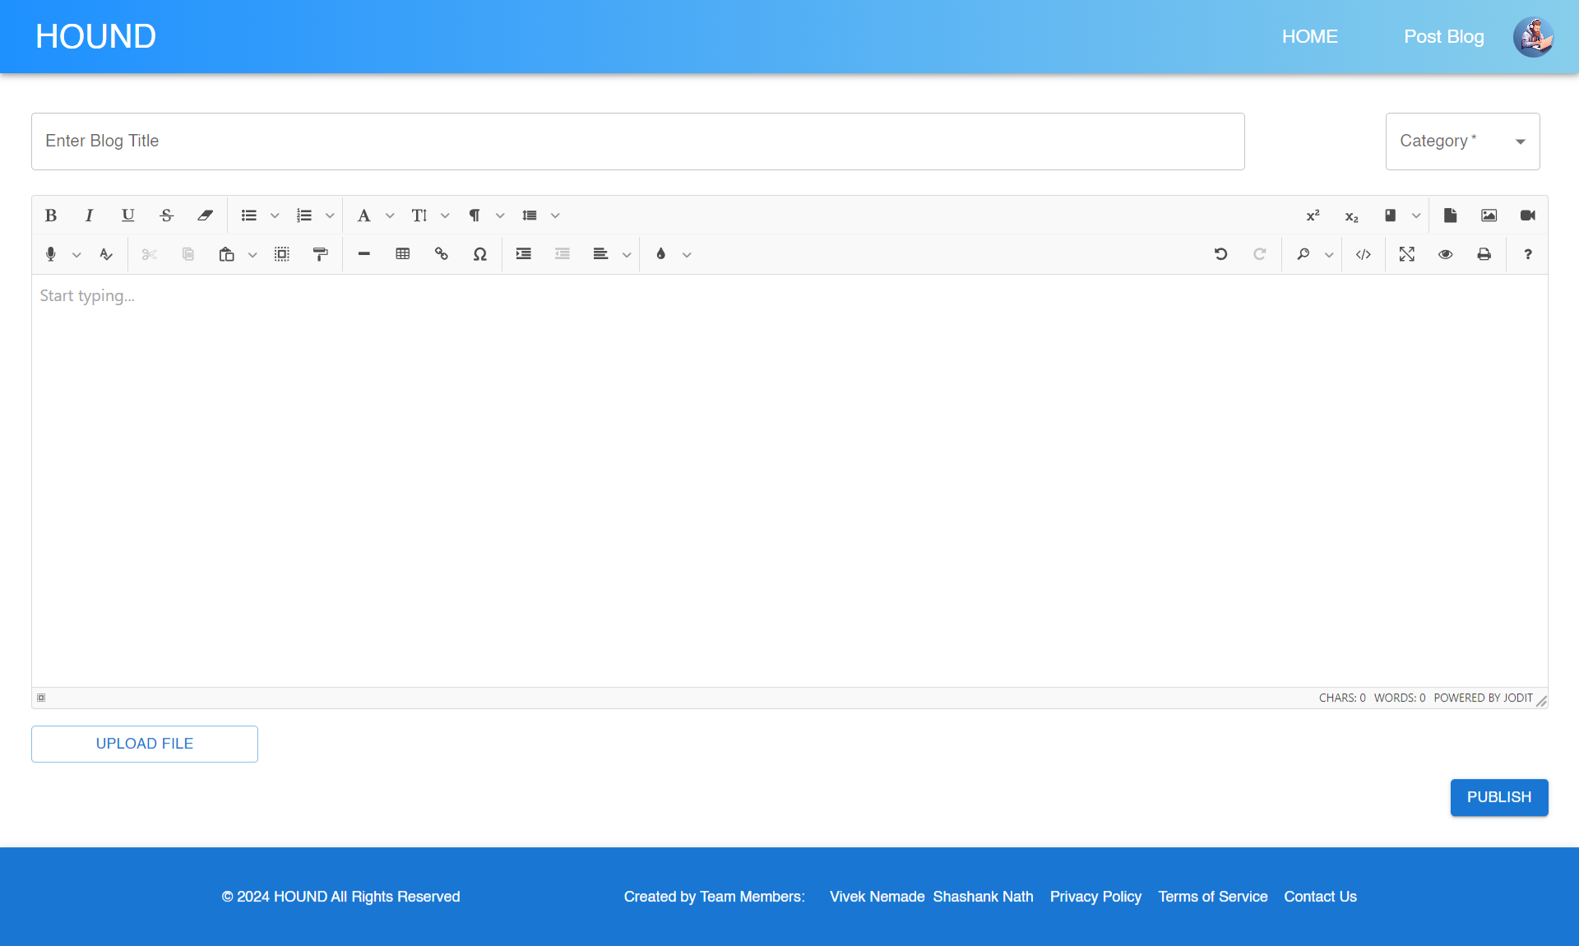1579x946 pixels.
Task: Click the insert image icon
Action: tap(1489, 216)
